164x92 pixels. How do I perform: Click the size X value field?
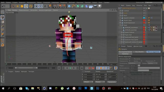pos(100,74)
